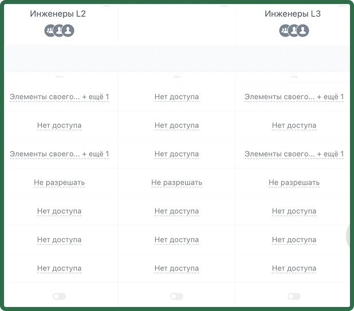Click the lower 'Элементы своего... + ещё 1' in Инженеры L3
This screenshot has width=354, height=311.
pos(294,154)
